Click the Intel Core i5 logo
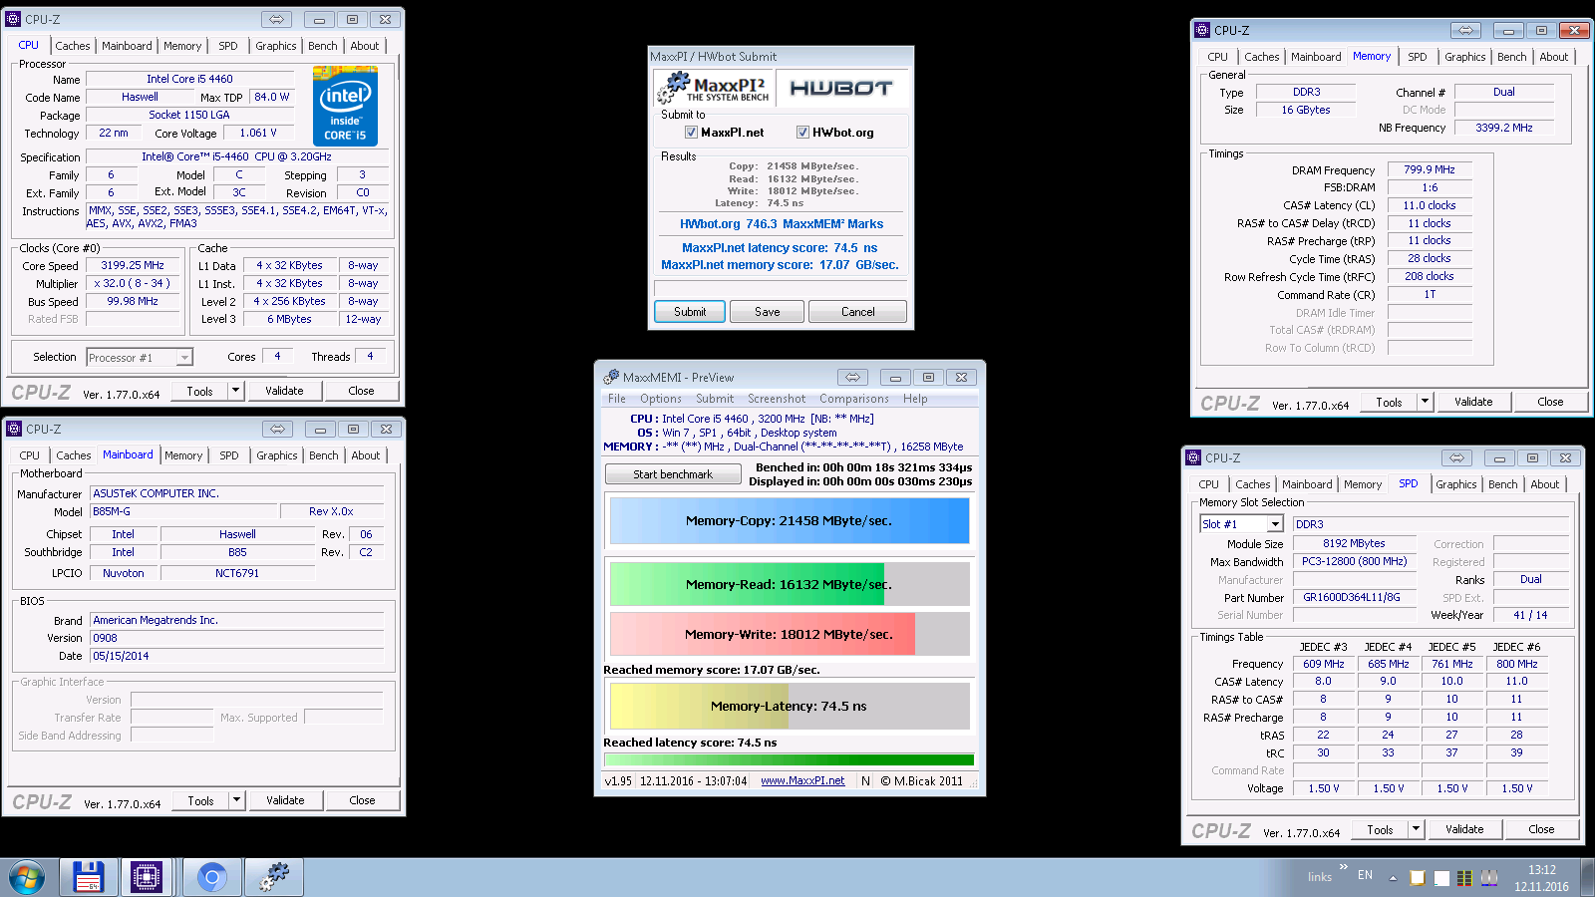Viewport: 1595px width, 897px height. pos(345,106)
